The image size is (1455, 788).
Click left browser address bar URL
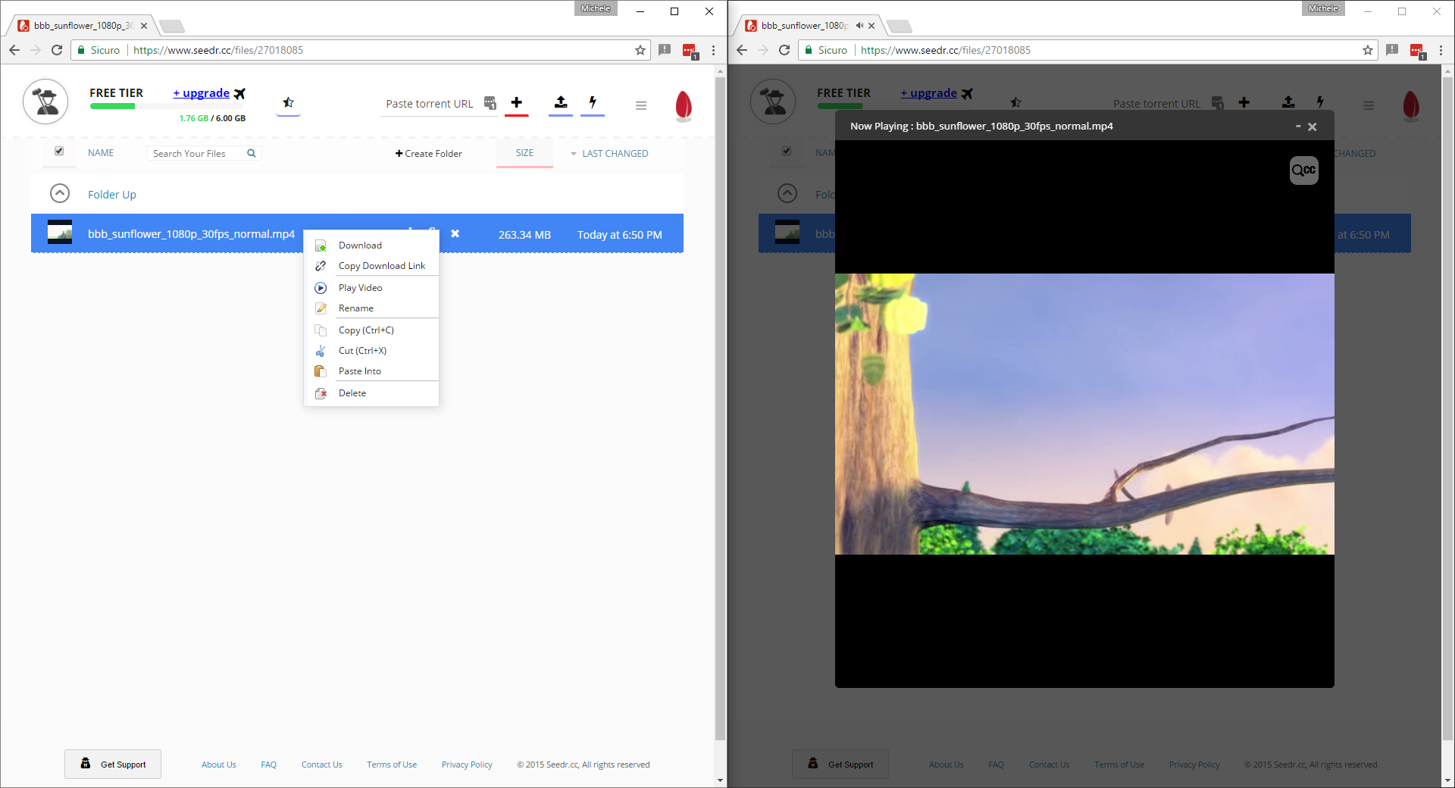click(x=218, y=50)
